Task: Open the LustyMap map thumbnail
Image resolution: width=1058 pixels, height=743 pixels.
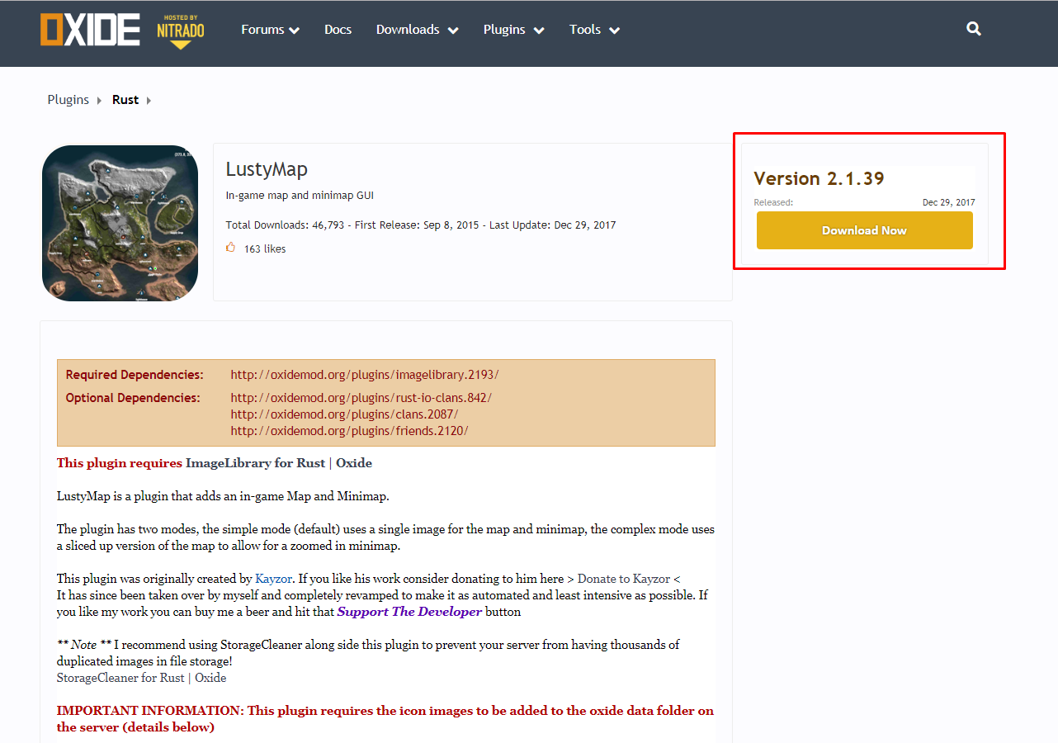Action: point(120,223)
